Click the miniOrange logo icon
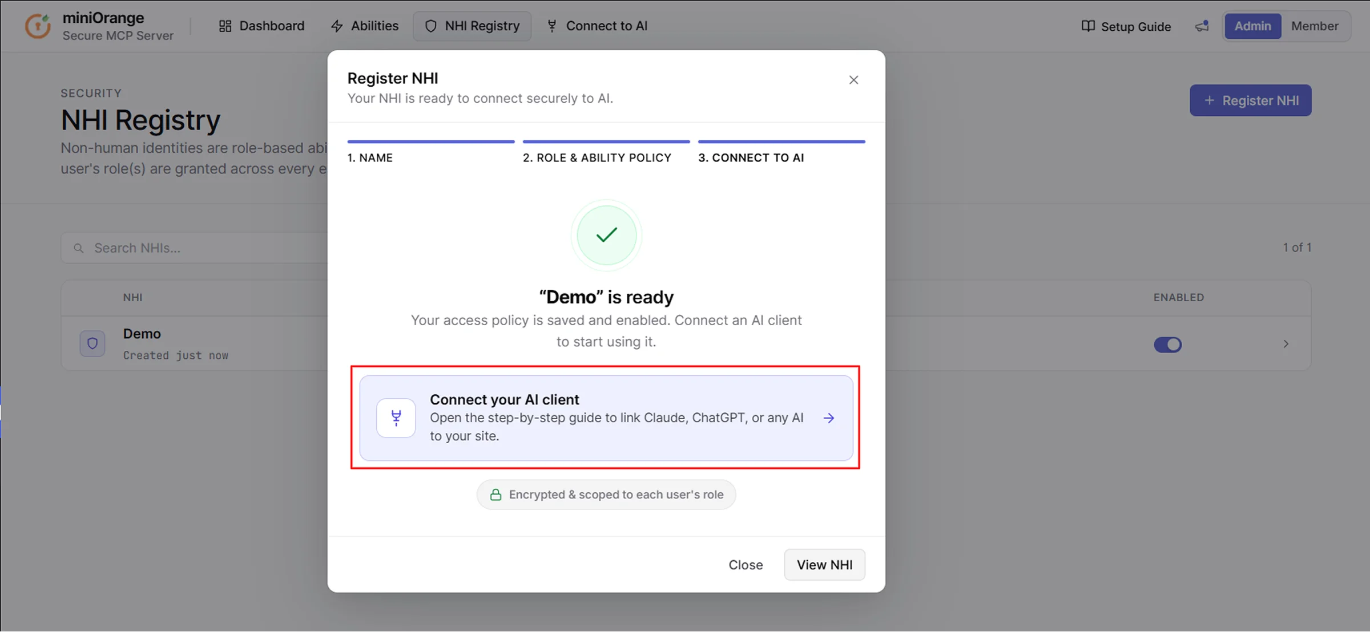Viewport: 1370px width, 632px height. pos(38,26)
